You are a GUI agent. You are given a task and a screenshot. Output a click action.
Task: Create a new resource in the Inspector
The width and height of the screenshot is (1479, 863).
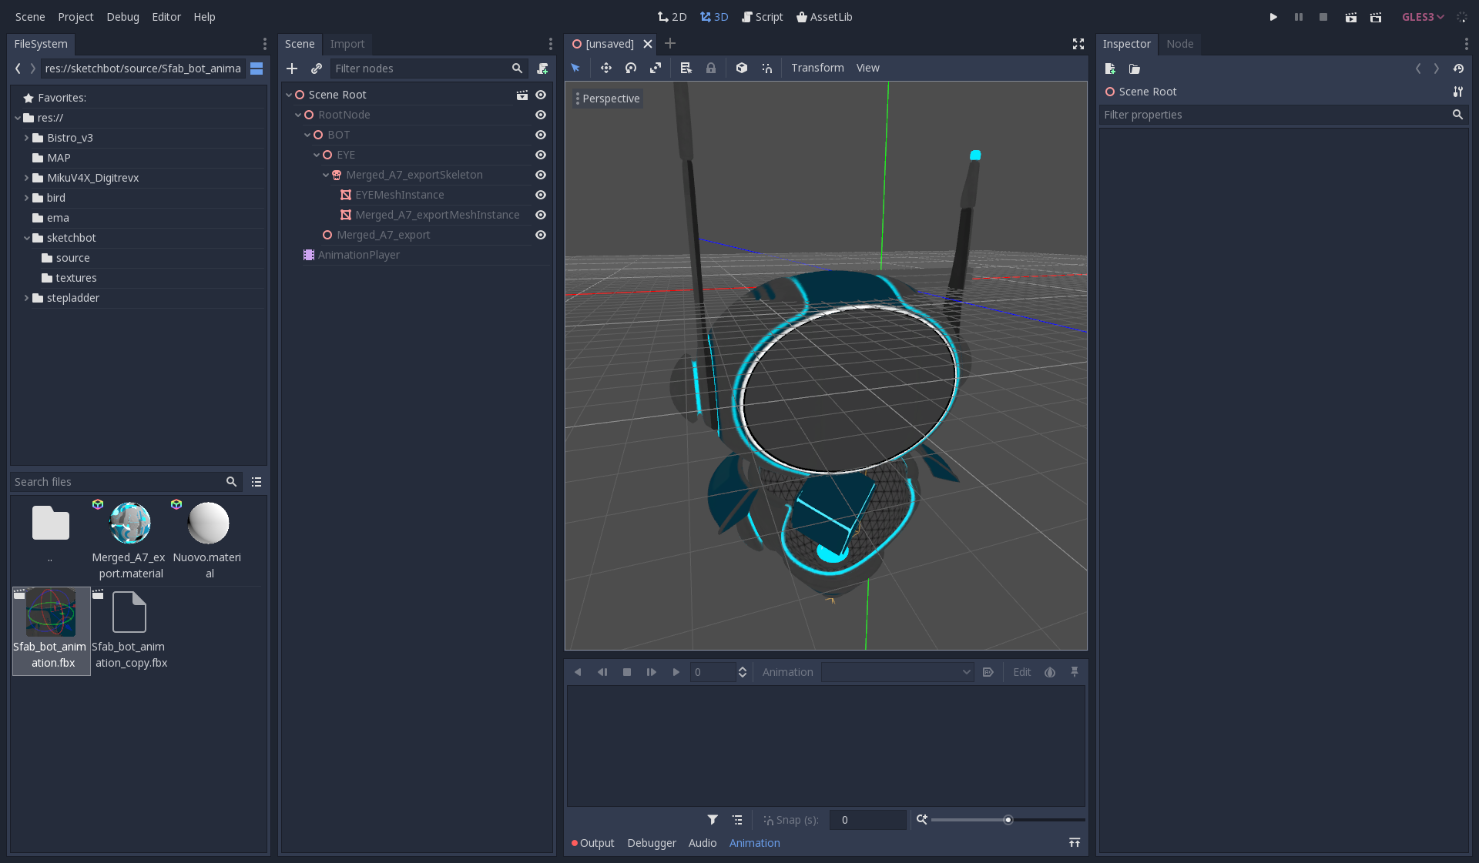pos(1109,69)
